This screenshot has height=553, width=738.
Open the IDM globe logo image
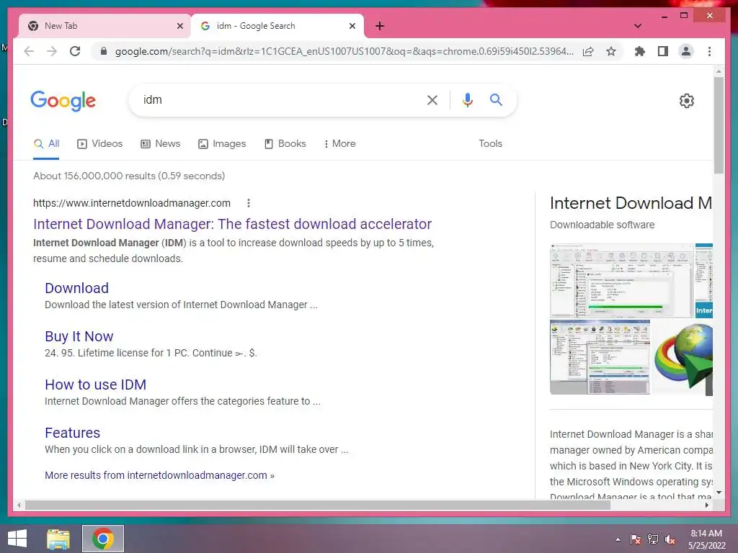[x=683, y=357]
